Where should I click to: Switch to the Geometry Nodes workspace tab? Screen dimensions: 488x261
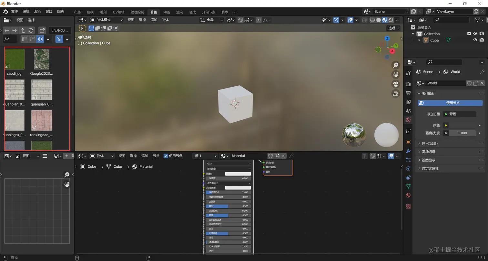[208, 12]
